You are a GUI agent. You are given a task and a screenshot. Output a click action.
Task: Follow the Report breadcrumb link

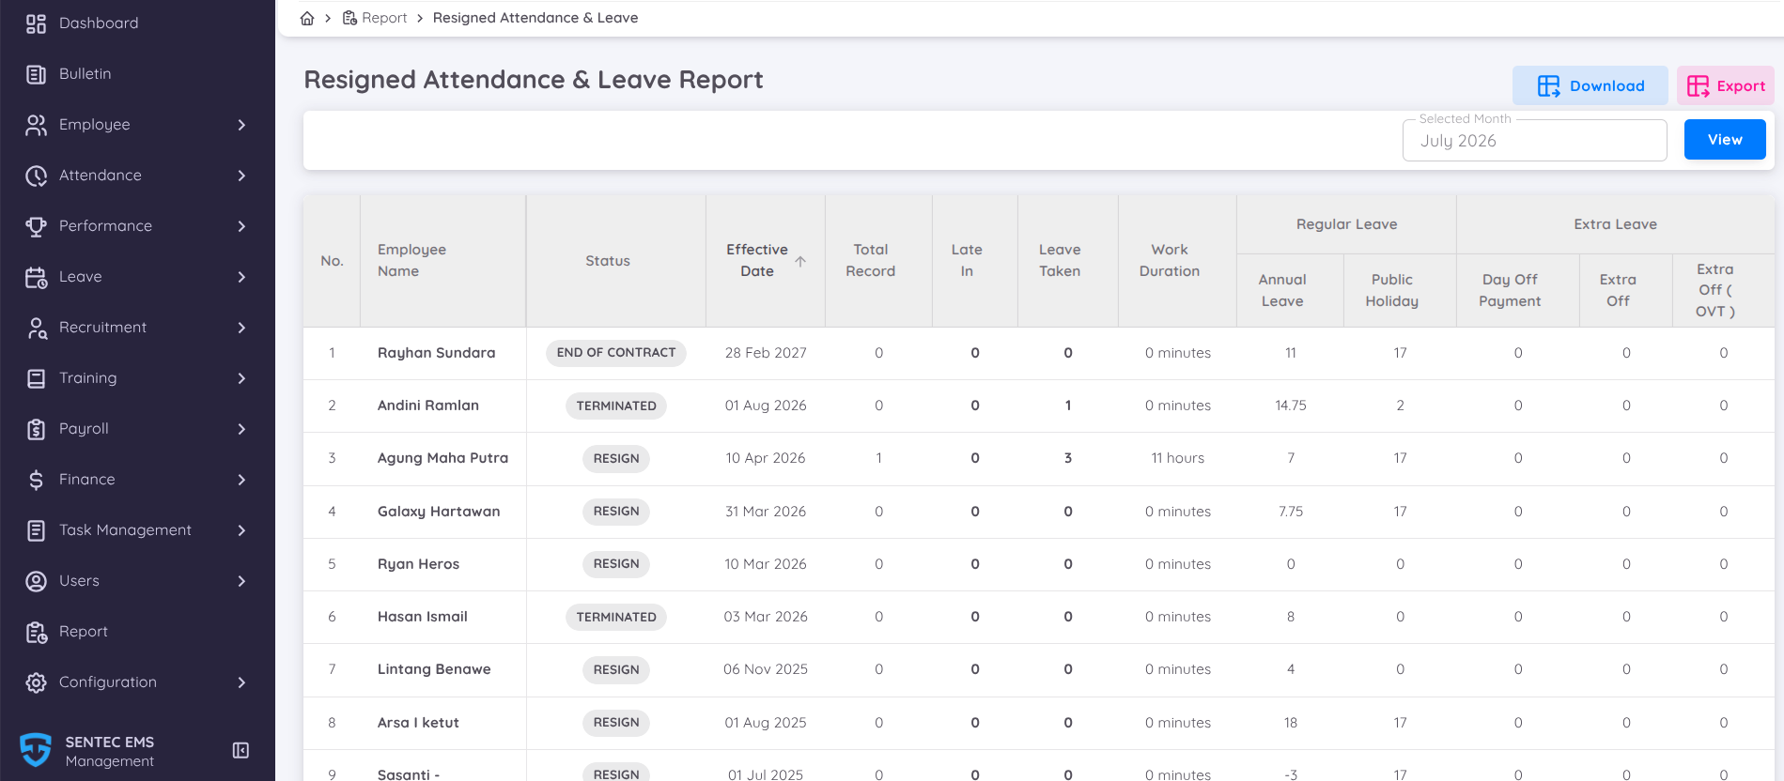(384, 18)
